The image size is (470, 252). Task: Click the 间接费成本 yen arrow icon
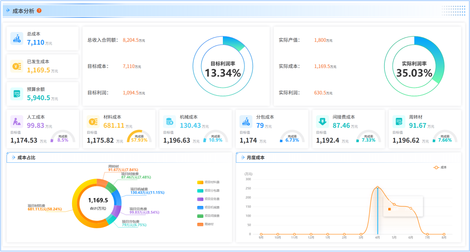(x=322, y=122)
